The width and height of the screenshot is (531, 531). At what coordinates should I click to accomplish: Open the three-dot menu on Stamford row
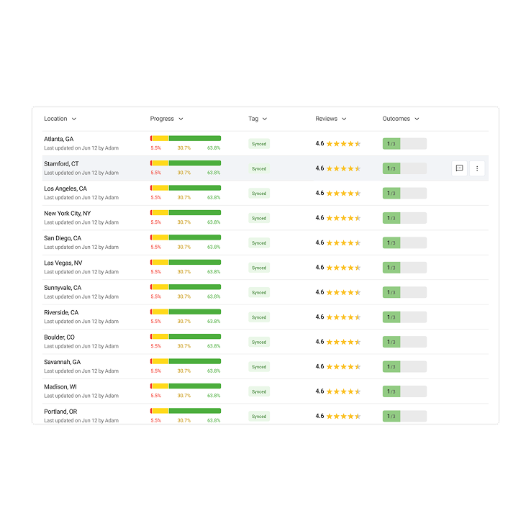tap(477, 168)
